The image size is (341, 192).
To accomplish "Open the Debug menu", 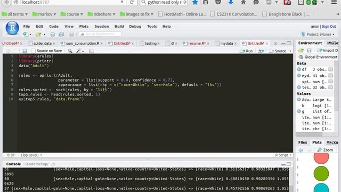I will coord(135,26).
